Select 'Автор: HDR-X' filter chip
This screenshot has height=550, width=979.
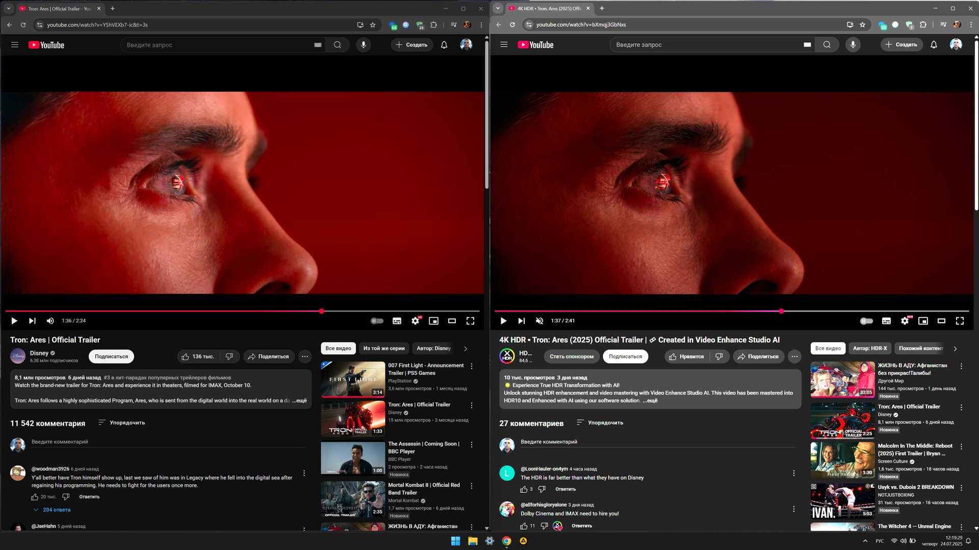point(870,348)
